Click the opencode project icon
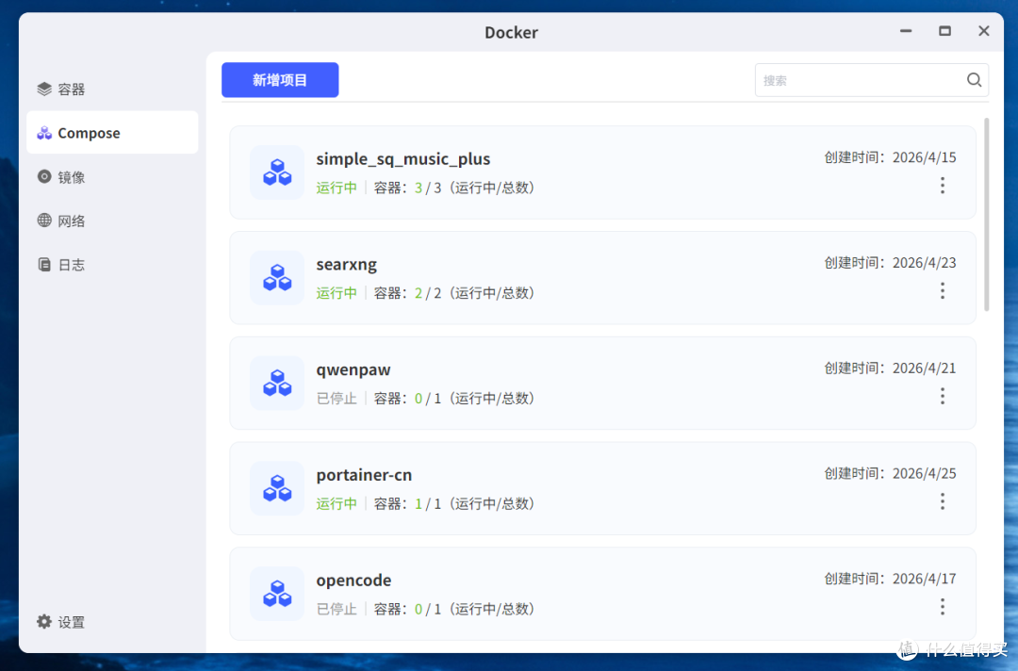The image size is (1018, 671). [x=277, y=594]
